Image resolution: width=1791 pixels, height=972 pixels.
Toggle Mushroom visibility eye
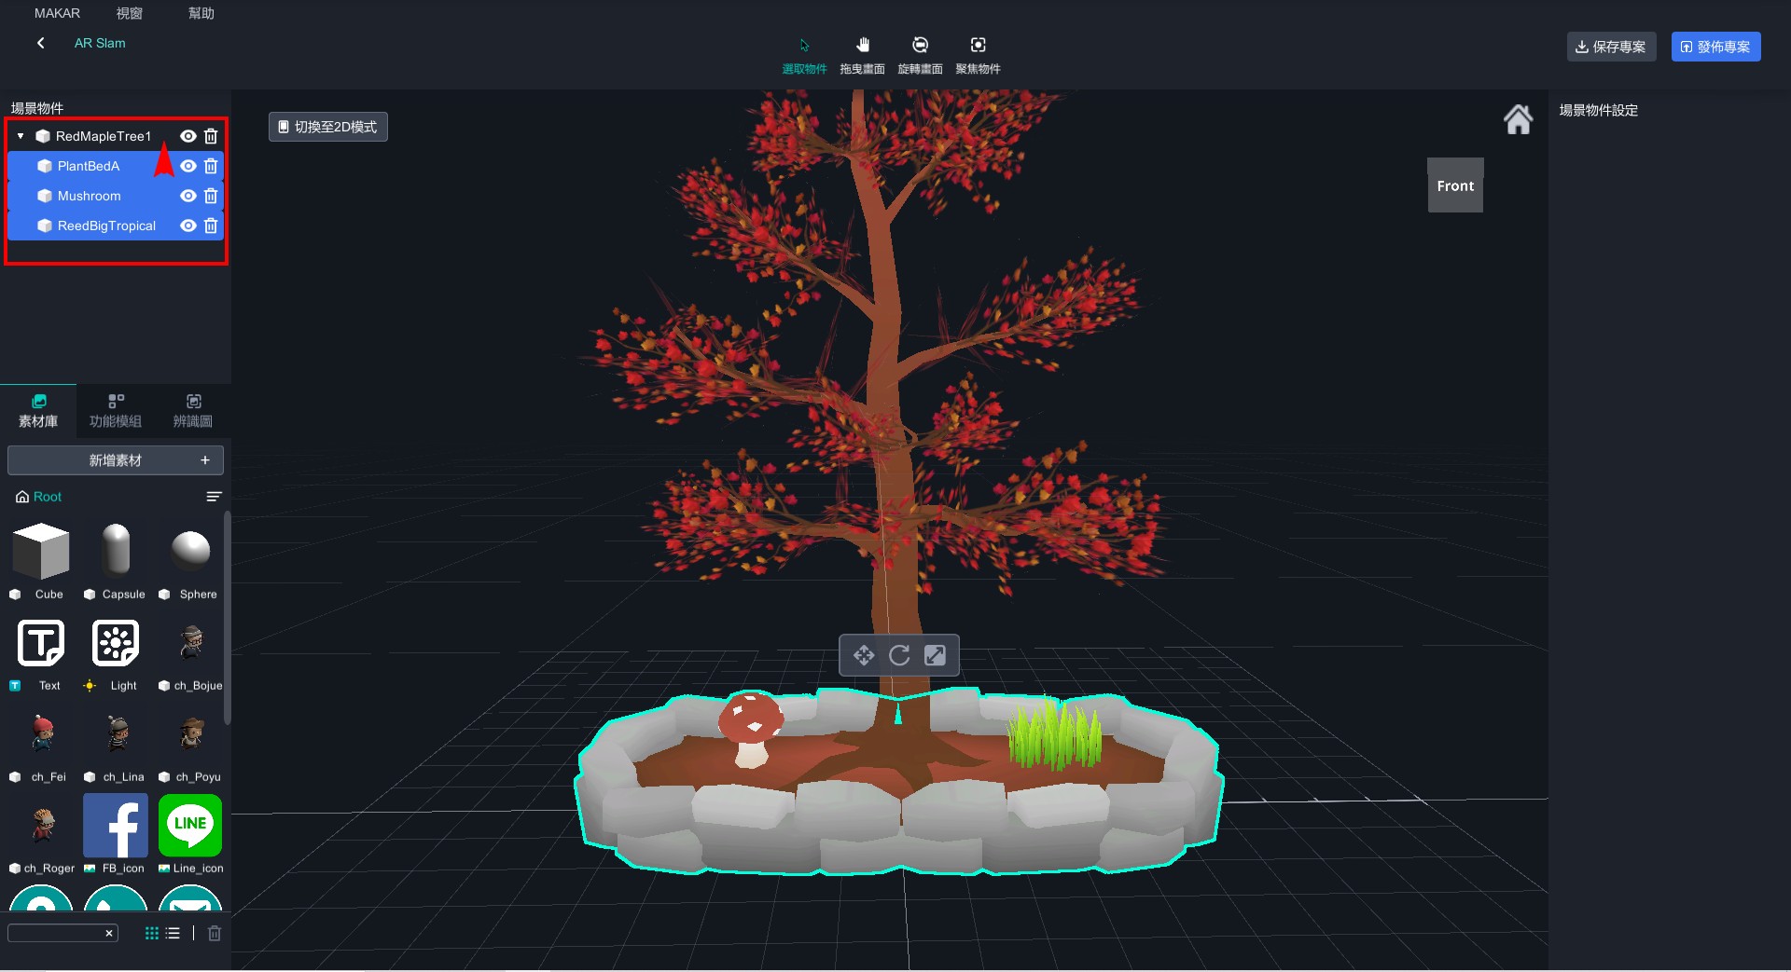coord(187,196)
